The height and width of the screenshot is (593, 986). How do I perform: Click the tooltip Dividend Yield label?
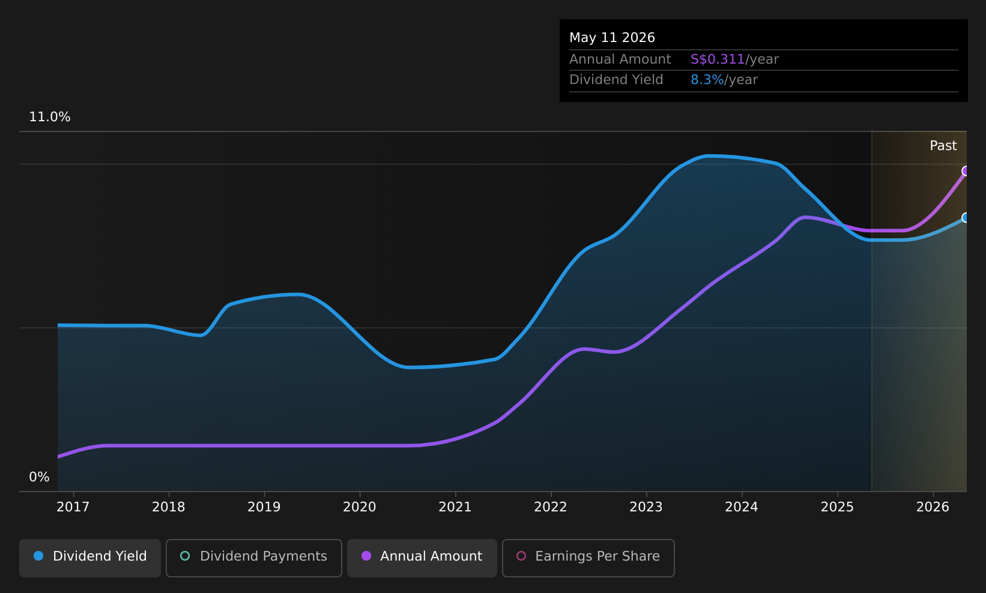616,80
